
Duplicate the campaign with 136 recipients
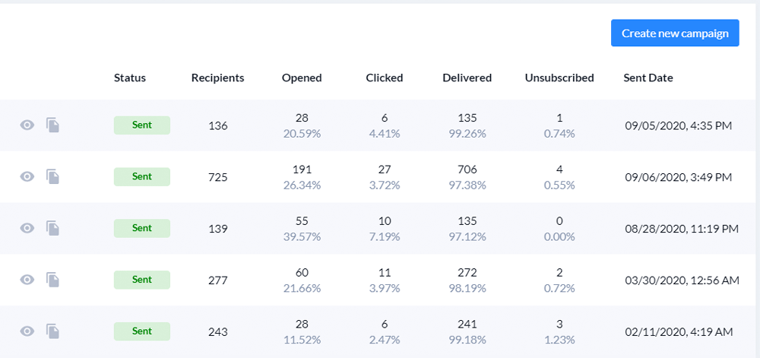point(53,125)
